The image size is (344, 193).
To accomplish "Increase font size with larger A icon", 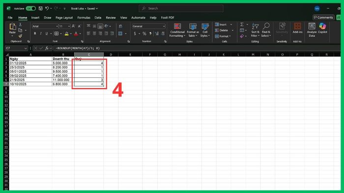I will (x=74, y=26).
